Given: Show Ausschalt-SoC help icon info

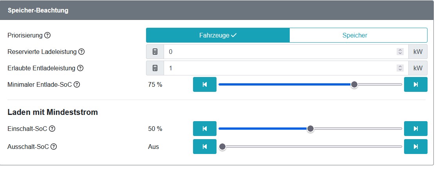Looking at the screenshot, I should tap(54, 147).
